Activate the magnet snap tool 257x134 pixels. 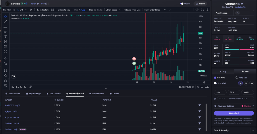[x=6, y=70]
